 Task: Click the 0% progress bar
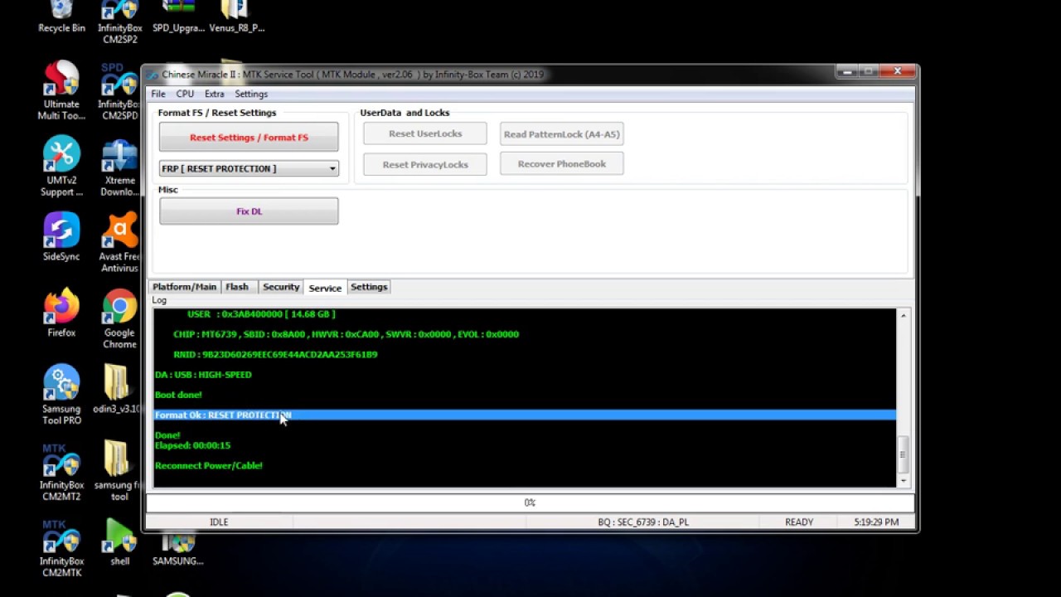pyautogui.click(x=530, y=502)
